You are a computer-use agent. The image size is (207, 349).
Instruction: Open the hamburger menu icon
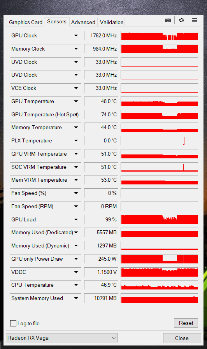[195, 21]
